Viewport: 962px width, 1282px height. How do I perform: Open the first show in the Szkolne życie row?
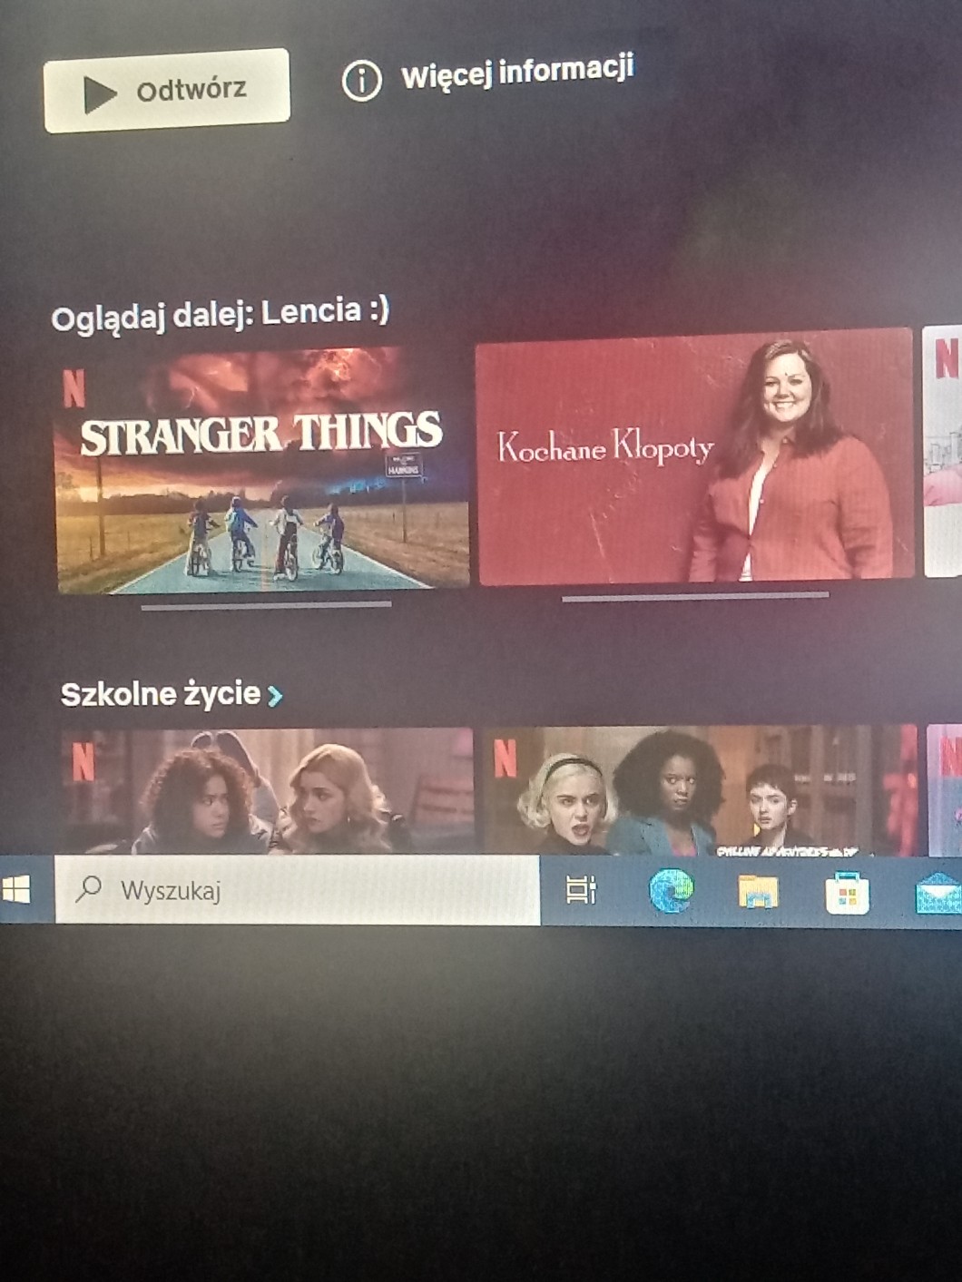coord(266,791)
